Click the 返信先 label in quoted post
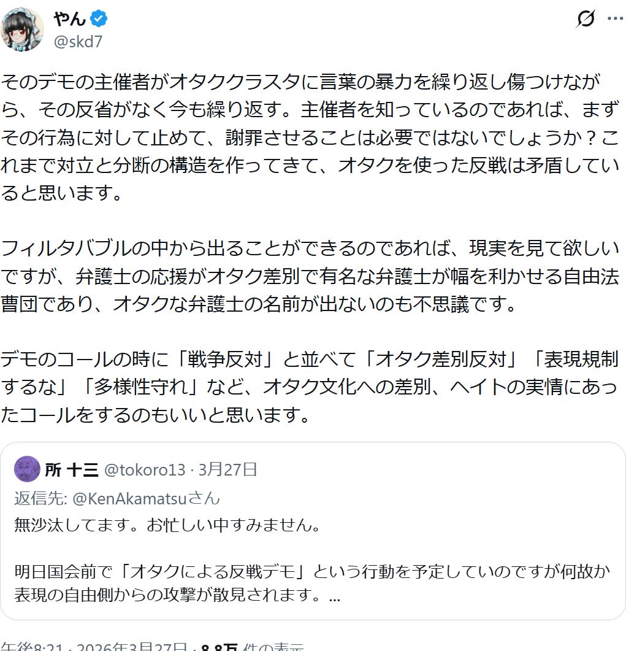This screenshot has width=637, height=651. coord(40,498)
